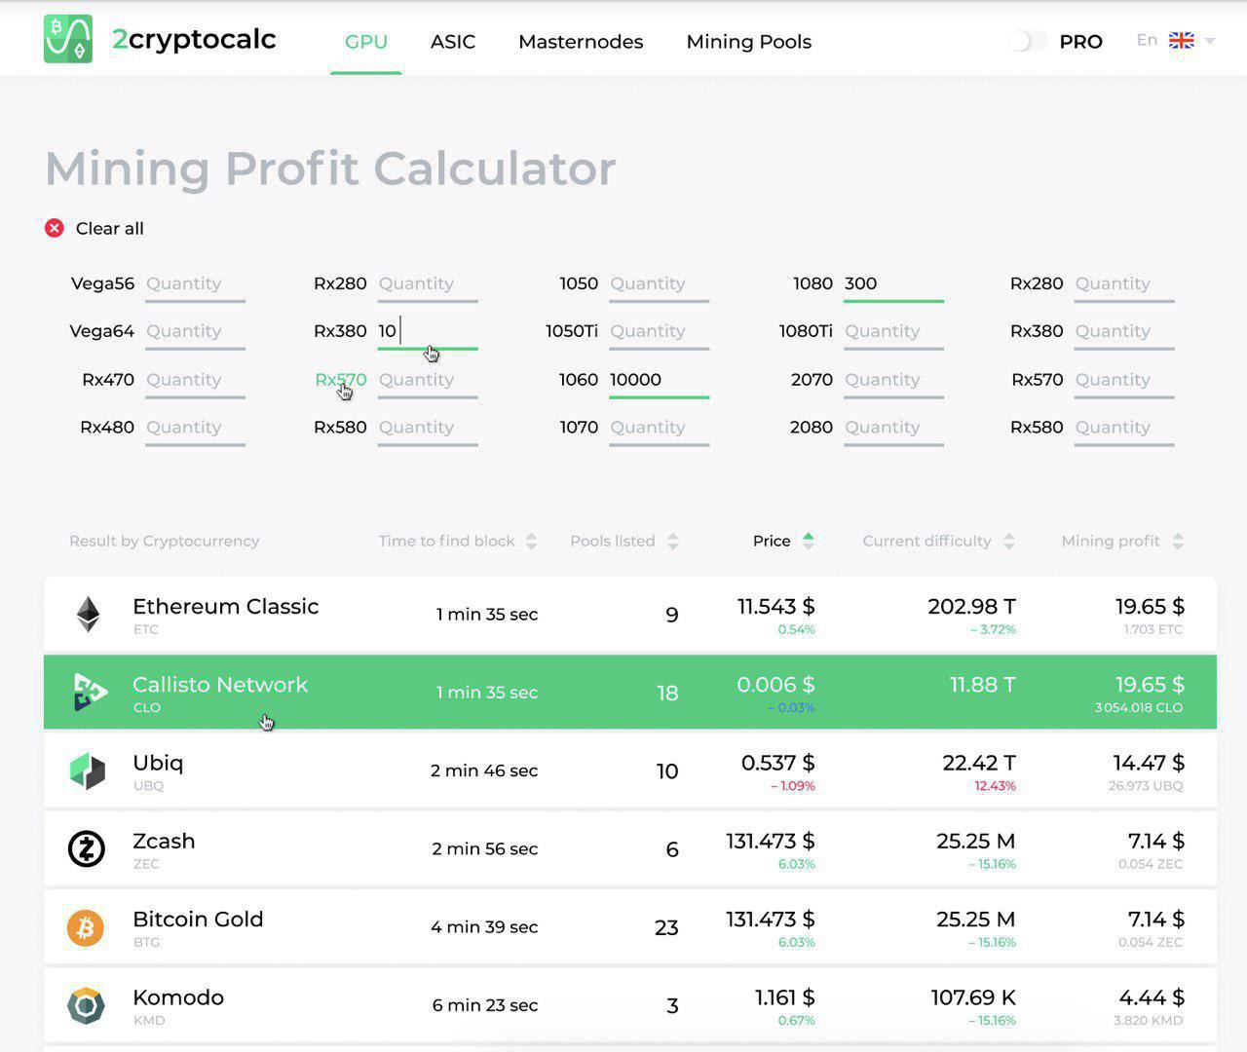Click Zcash time 2 min 56 sec
Screen dimensions: 1247x1052
pos(484,848)
